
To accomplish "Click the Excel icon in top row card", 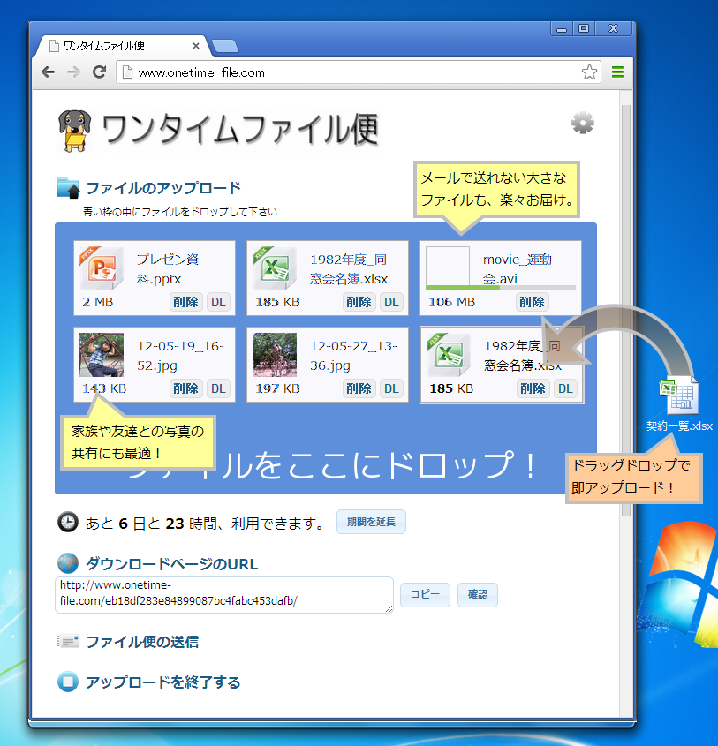I will tap(275, 268).
